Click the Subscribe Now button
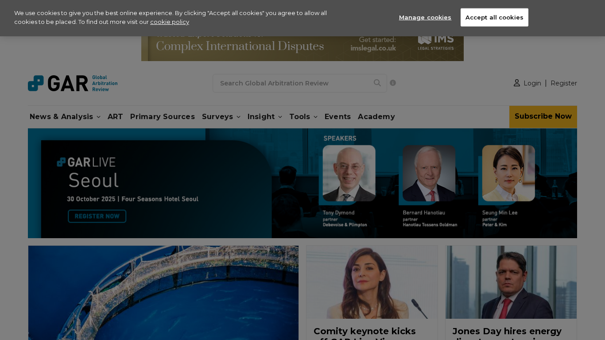 click(x=543, y=117)
